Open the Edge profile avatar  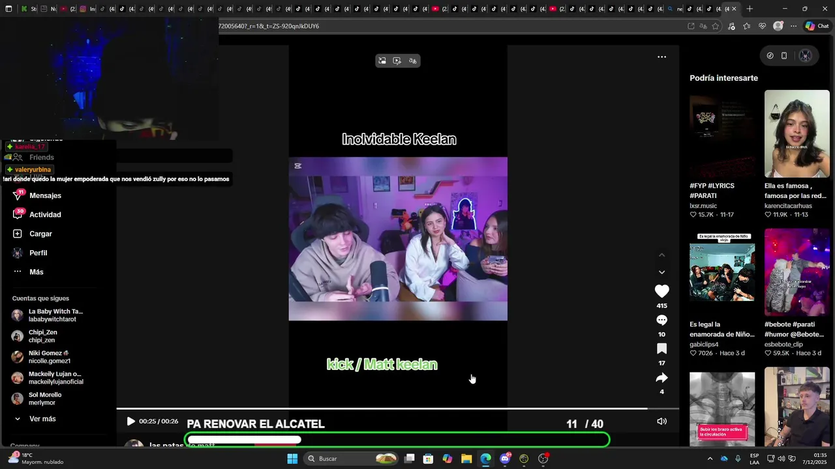tap(778, 26)
